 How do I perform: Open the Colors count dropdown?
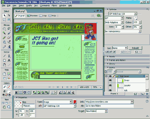140,22
